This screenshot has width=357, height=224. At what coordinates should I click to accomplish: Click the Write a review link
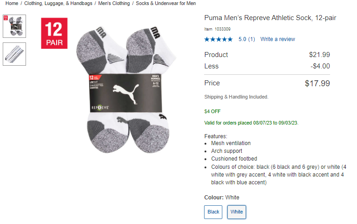278,39
